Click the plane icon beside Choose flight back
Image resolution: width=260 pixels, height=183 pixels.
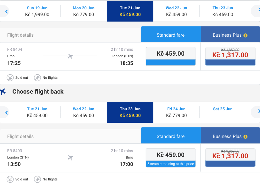3,91
